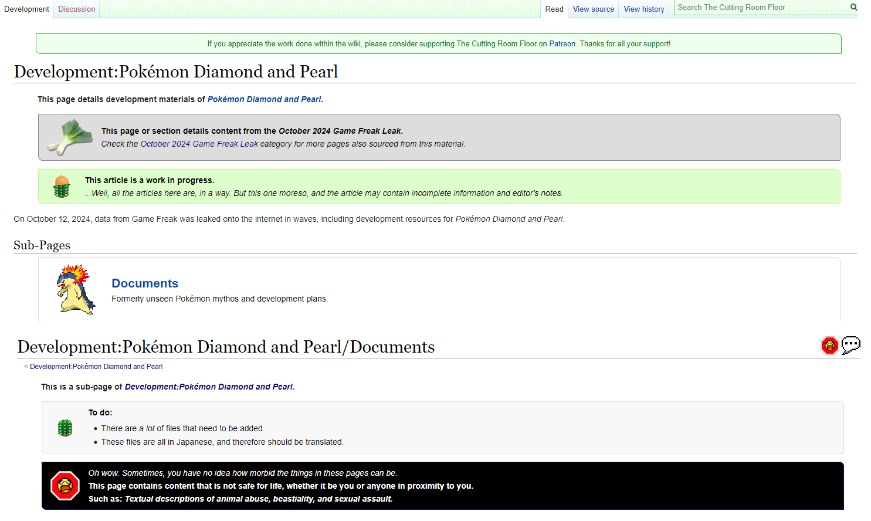871x521 pixels.
Task: Click the leek icon in leak notice
Action: pos(70,137)
